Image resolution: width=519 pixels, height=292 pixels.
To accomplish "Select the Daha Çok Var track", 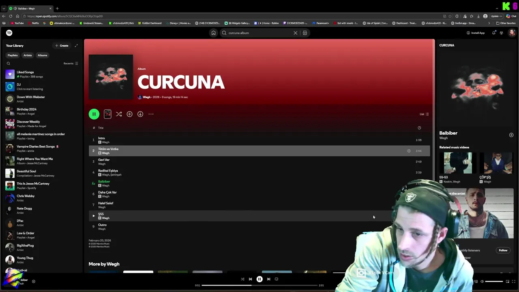I will pos(259,194).
